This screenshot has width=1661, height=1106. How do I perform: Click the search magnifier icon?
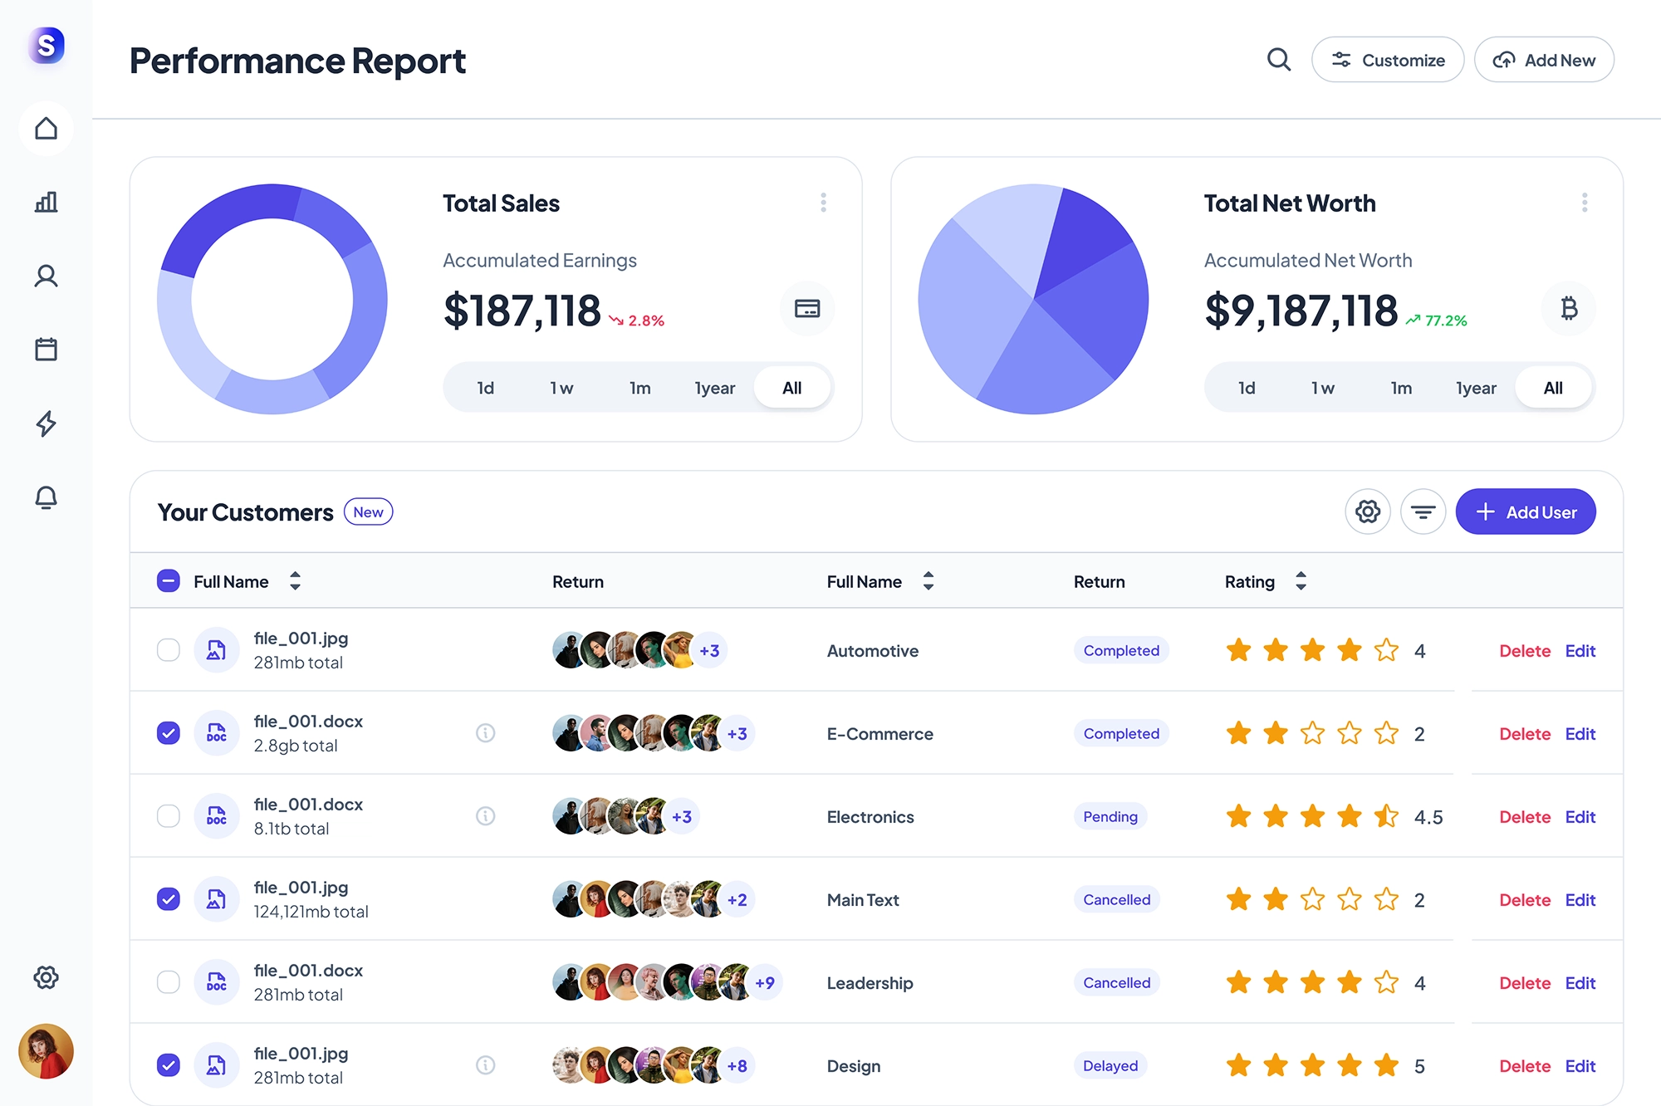[x=1278, y=60]
